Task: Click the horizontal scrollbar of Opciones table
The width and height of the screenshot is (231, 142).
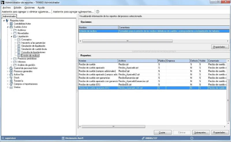Action: click(x=127, y=41)
